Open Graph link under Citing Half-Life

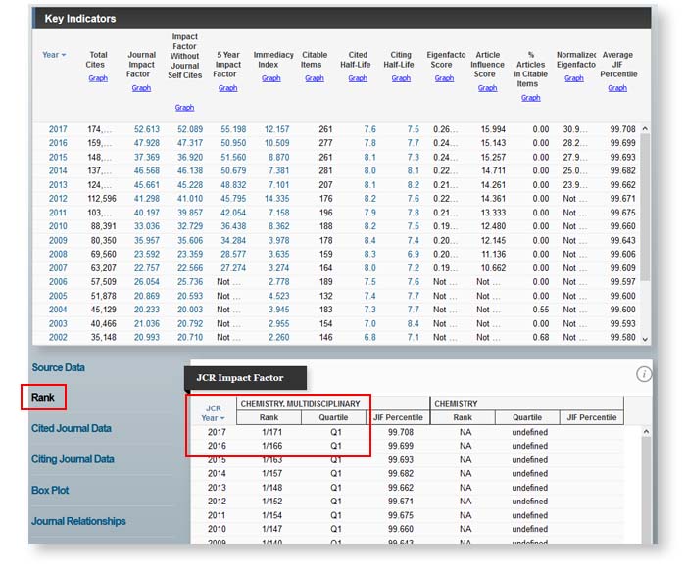(x=401, y=78)
